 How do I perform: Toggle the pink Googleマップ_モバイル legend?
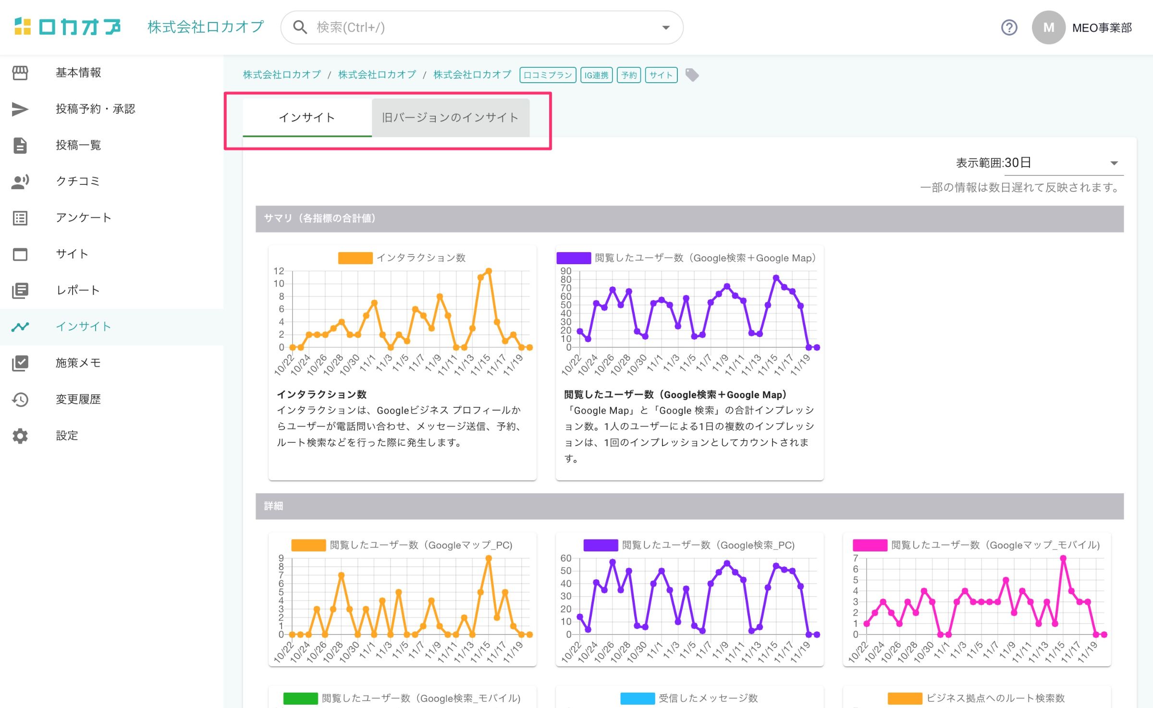point(870,545)
